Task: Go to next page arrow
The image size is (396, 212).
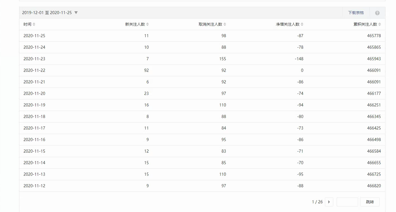Action: (x=329, y=202)
